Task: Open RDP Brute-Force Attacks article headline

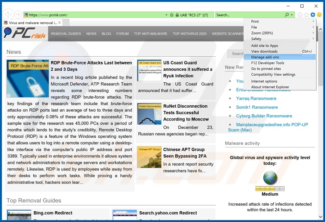Action: click(x=91, y=66)
